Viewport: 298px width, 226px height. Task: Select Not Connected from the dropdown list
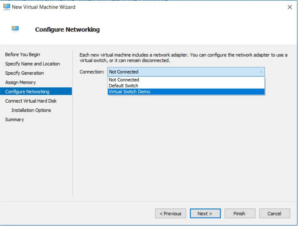coord(124,80)
